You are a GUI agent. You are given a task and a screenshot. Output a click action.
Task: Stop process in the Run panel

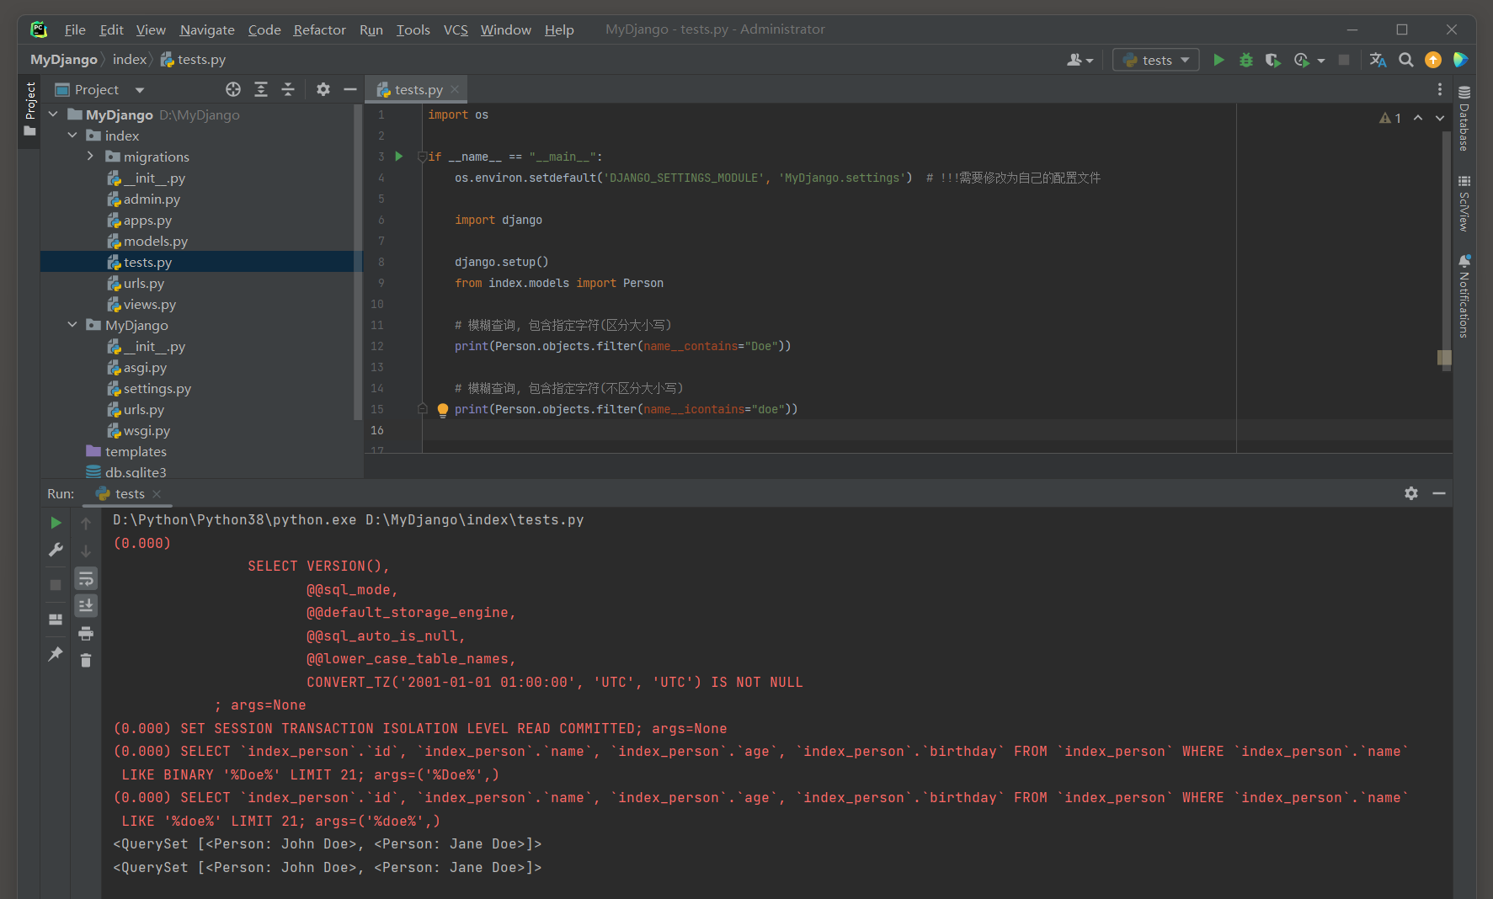coord(56,584)
